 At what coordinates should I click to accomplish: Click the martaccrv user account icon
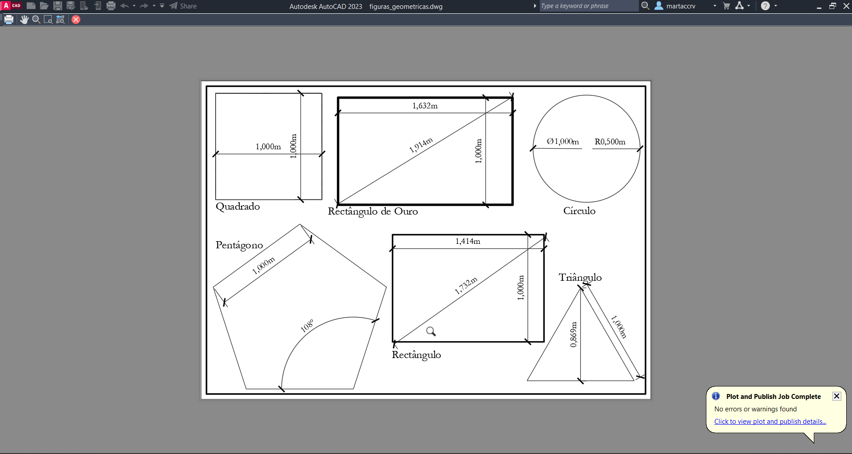click(659, 6)
